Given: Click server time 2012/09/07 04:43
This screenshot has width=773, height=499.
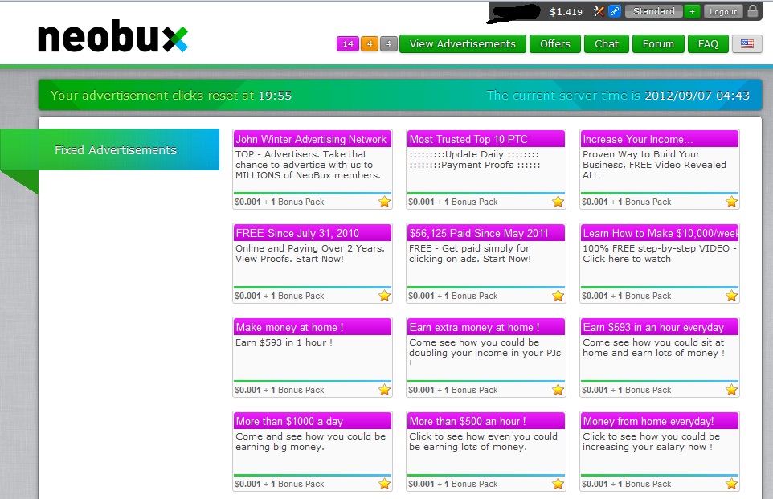Looking at the screenshot, I should (x=697, y=95).
